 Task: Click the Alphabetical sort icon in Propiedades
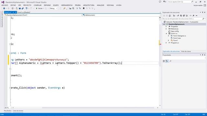pyautogui.click(x=167, y=61)
